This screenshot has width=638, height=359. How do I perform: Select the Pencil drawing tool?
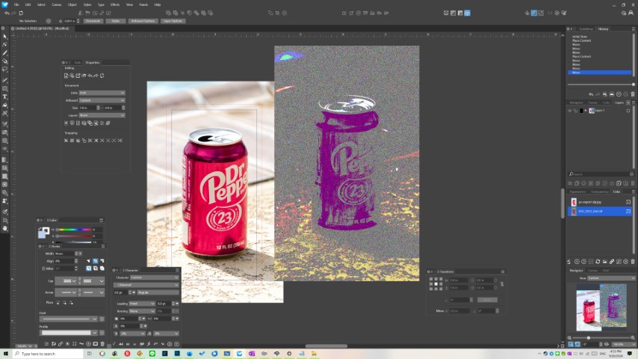[x=4, y=52]
